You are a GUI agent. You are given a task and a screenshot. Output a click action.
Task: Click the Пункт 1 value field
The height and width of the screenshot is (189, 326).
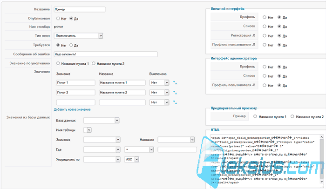pos(75,82)
